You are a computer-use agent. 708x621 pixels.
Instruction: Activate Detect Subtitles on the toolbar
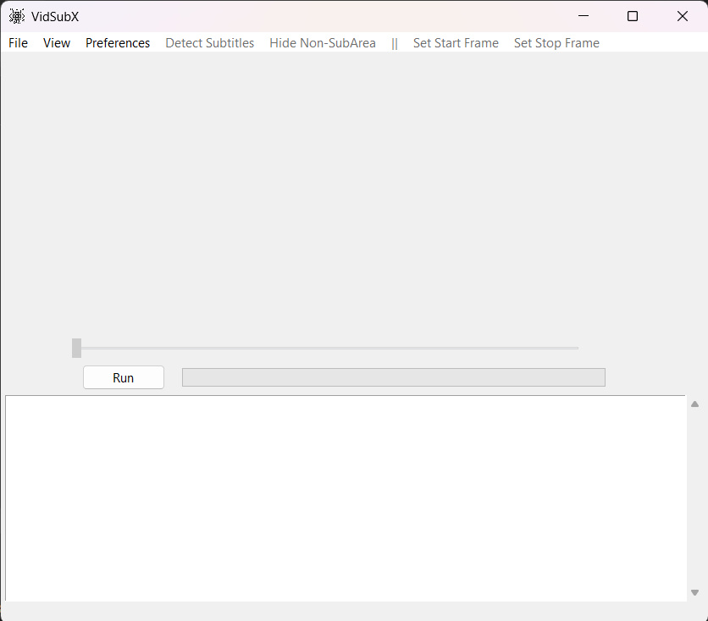[x=209, y=43]
